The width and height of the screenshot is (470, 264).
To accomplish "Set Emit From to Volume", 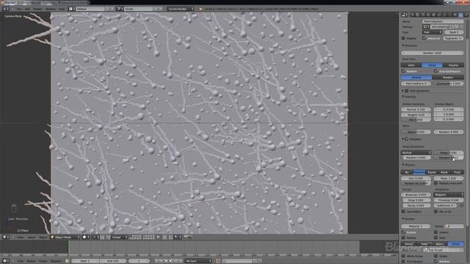I will 453,65.
